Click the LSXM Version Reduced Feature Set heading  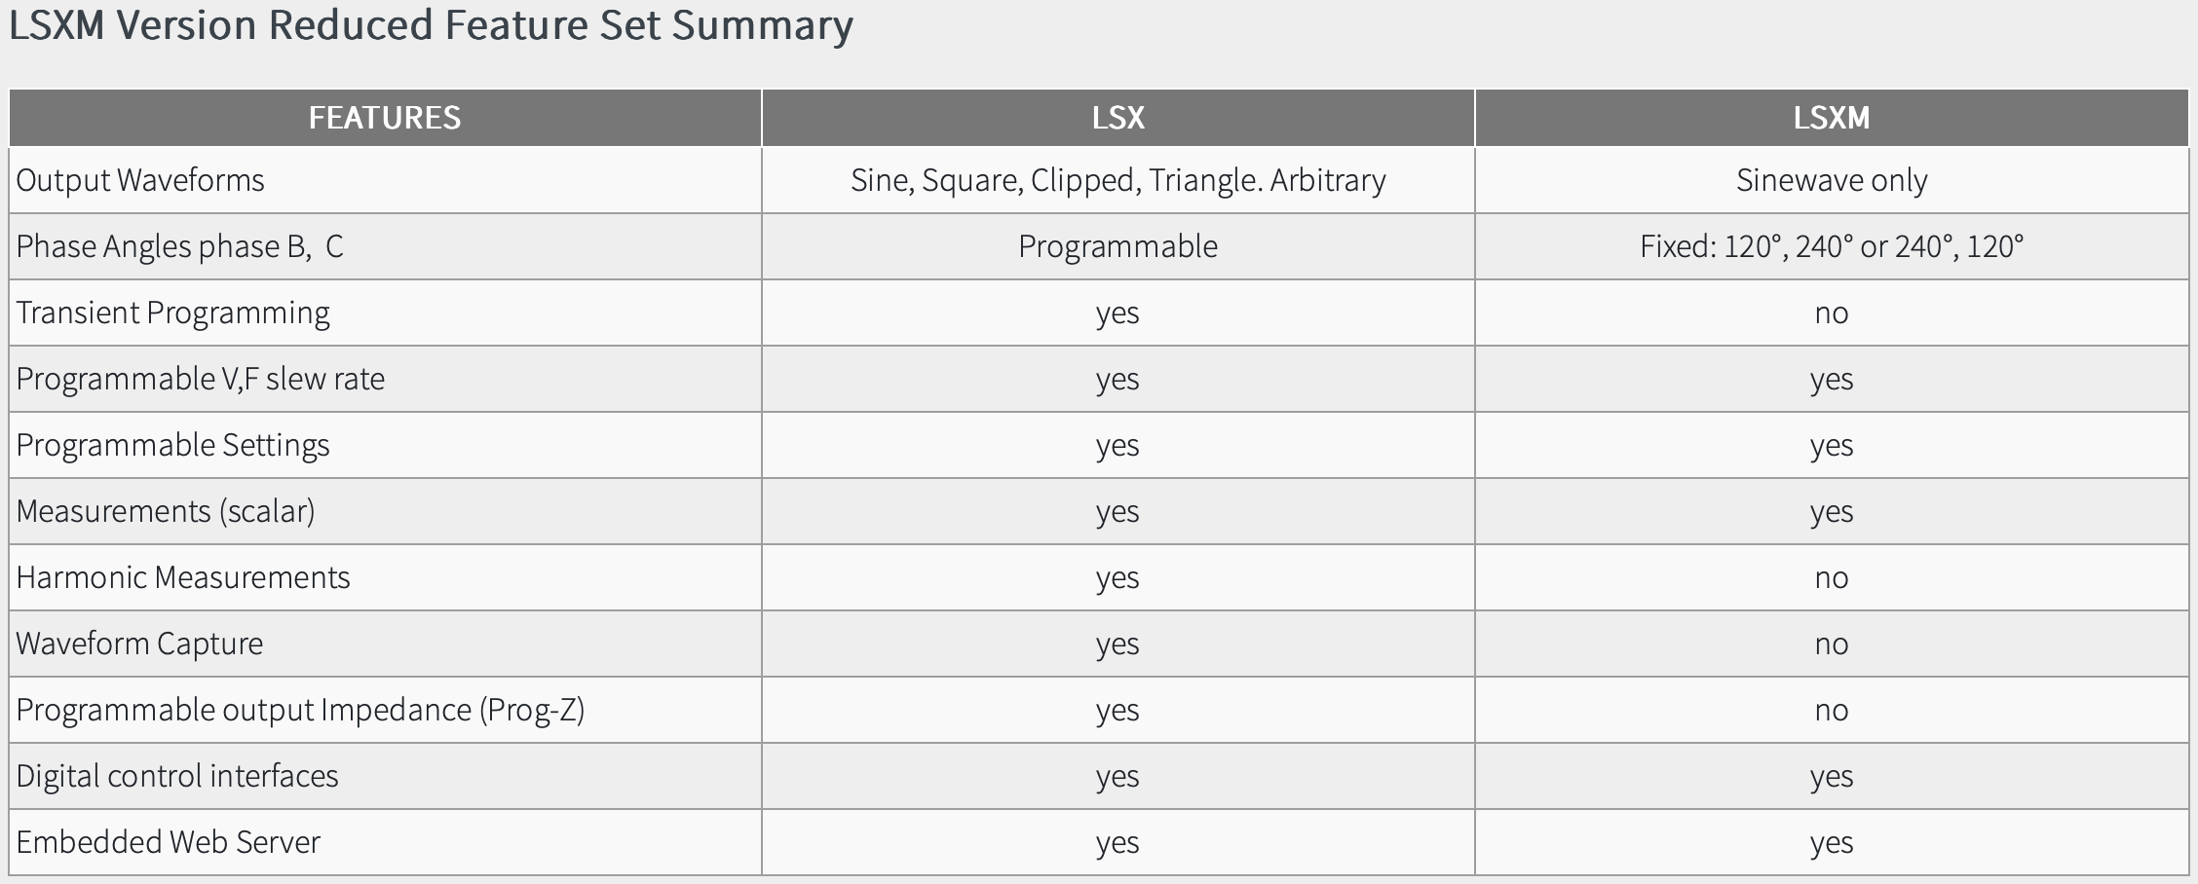point(431,24)
